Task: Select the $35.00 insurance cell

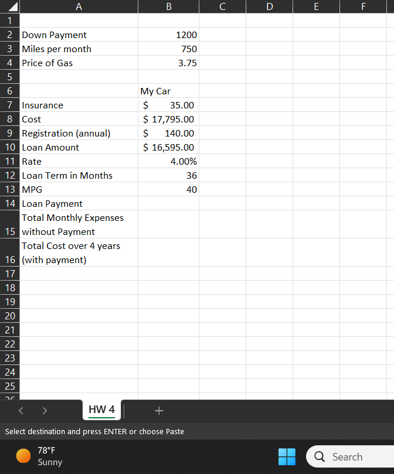Action: (168, 105)
